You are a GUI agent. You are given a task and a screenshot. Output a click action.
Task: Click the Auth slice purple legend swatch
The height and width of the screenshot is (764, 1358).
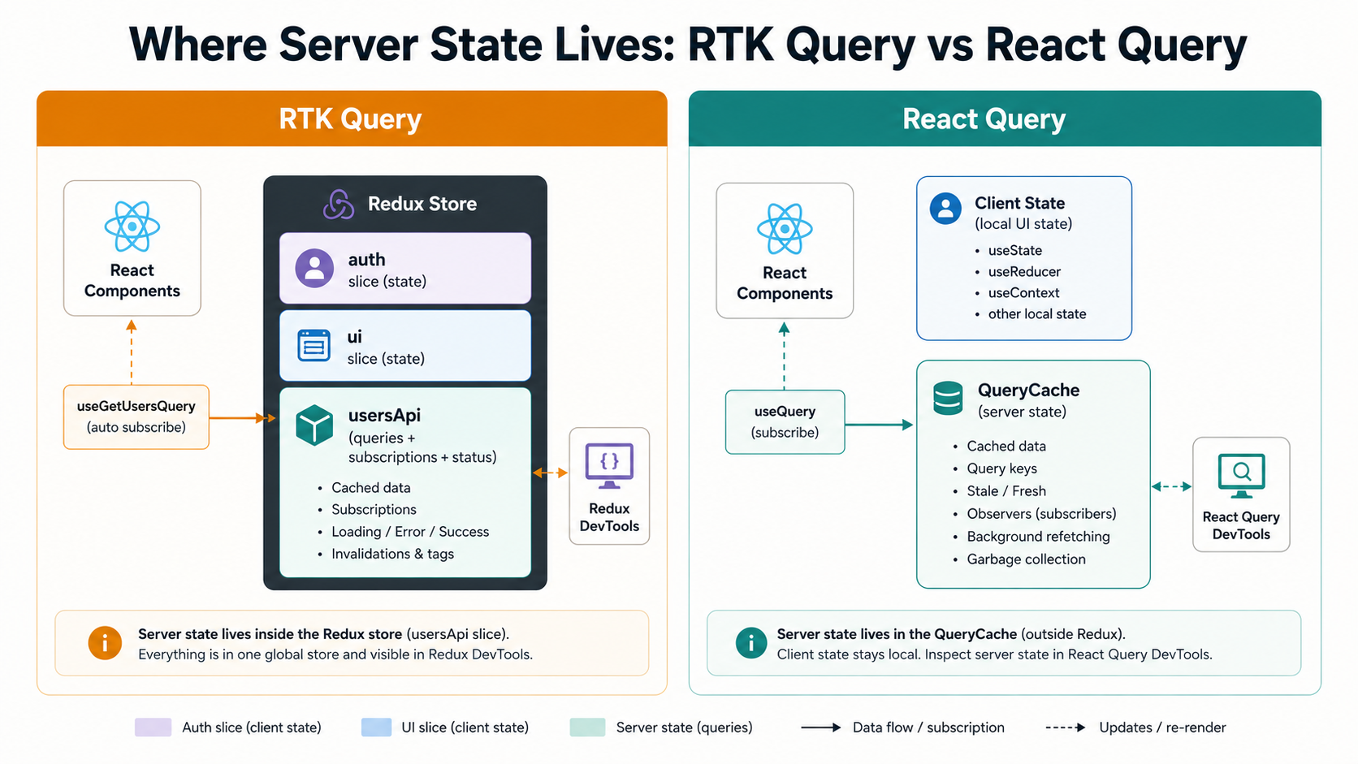click(x=154, y=727)
